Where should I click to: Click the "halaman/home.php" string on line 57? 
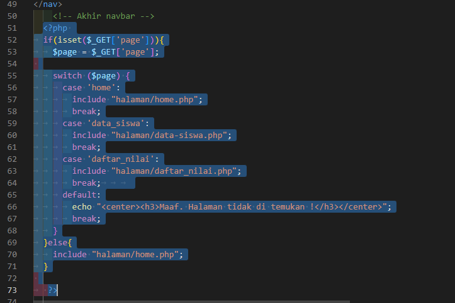[x=155, y=100]
